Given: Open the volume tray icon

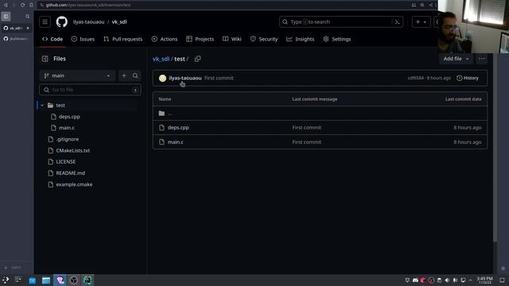Looking at the screenshot, I should pyautogui.click(x=447, y=280).
